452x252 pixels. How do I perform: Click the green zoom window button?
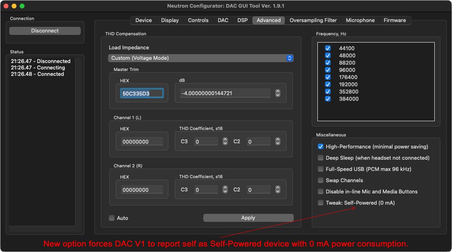(22, 6)
